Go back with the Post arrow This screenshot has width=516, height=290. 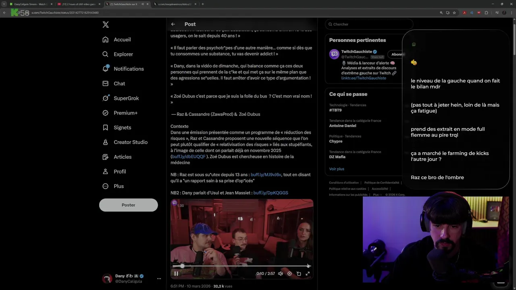pyautogui.click(x=173, y=24)
